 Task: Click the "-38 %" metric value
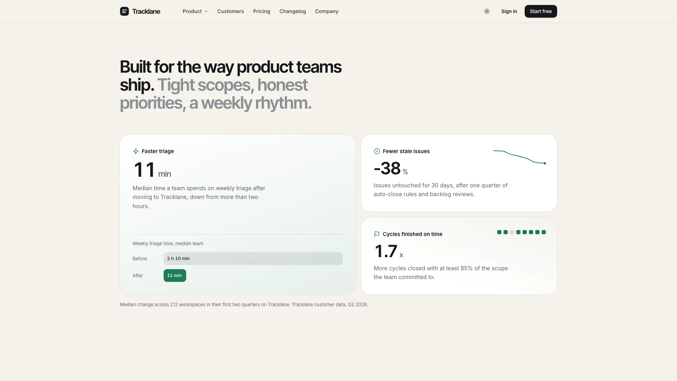pyautogui.click(x=391, y=169)
